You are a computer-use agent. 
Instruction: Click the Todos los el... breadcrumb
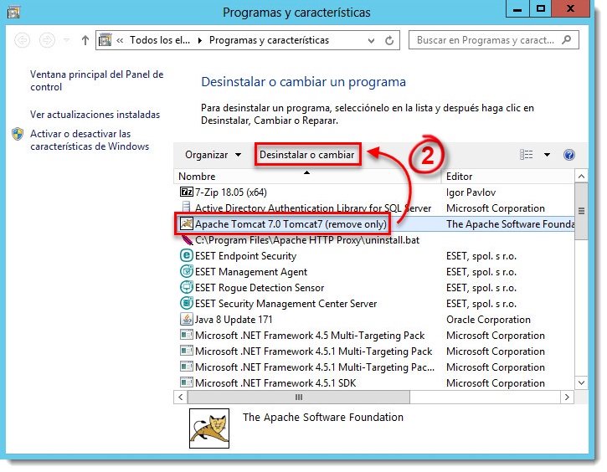(160, 40)
